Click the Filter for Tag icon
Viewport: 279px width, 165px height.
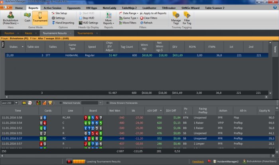187,17
